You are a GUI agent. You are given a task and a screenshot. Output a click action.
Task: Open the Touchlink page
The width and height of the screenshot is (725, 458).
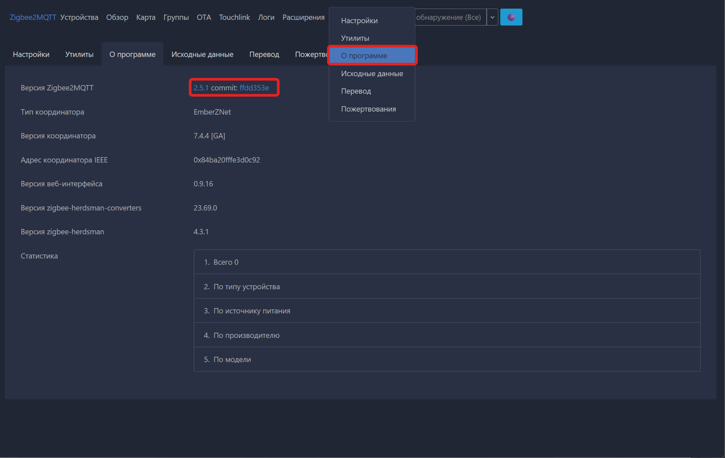pyautogui.click(x=234, y=17)
